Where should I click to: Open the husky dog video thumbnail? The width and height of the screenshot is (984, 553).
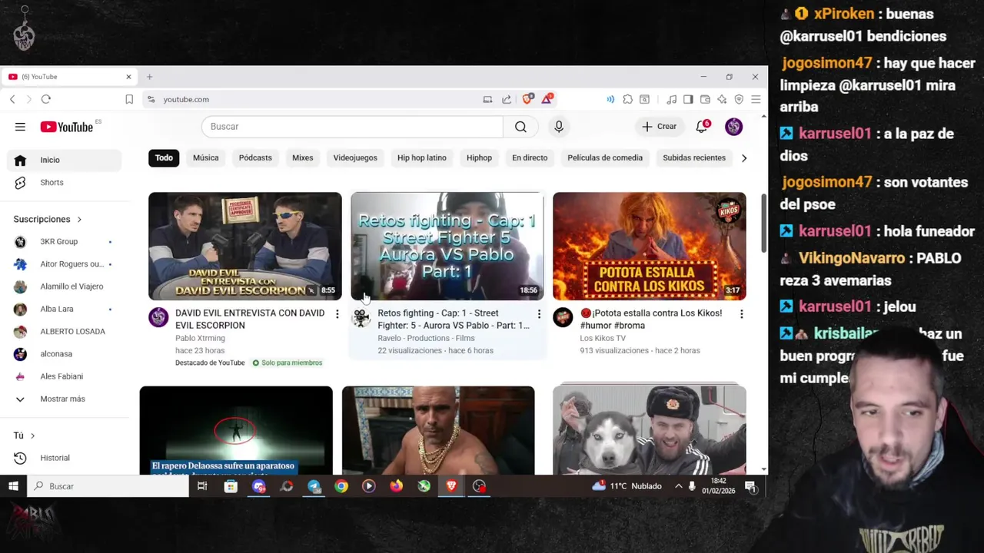point(650,429)
